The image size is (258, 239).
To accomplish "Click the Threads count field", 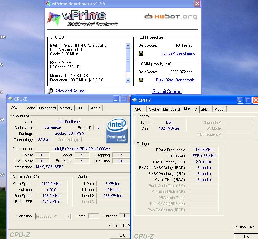I will pos(124,216).
